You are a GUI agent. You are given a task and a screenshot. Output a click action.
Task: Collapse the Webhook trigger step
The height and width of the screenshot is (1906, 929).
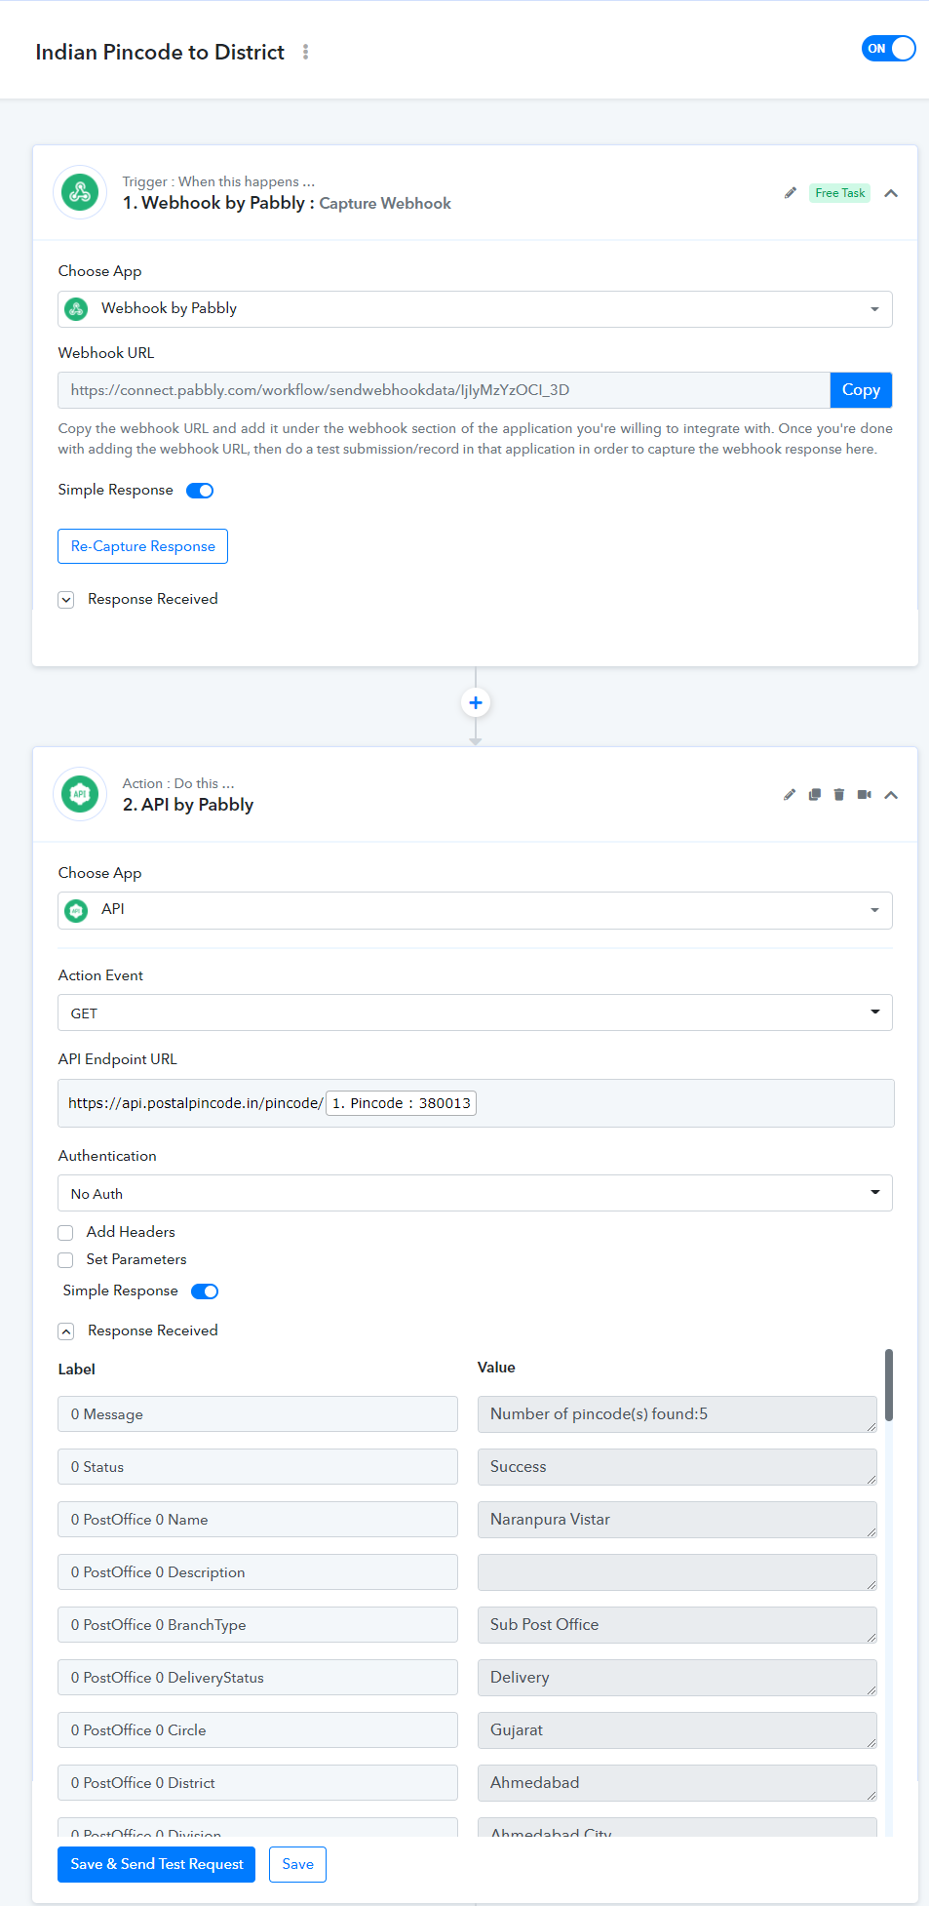[891, 193]
